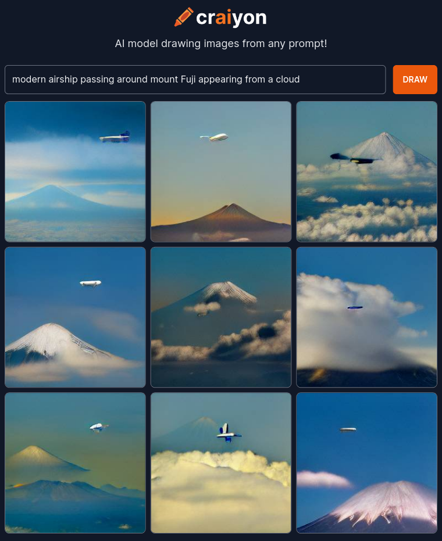442x541 pixels.
Task: Select center image with dark storm clouds
Action: pyautogui.click(x=221, y=317)
